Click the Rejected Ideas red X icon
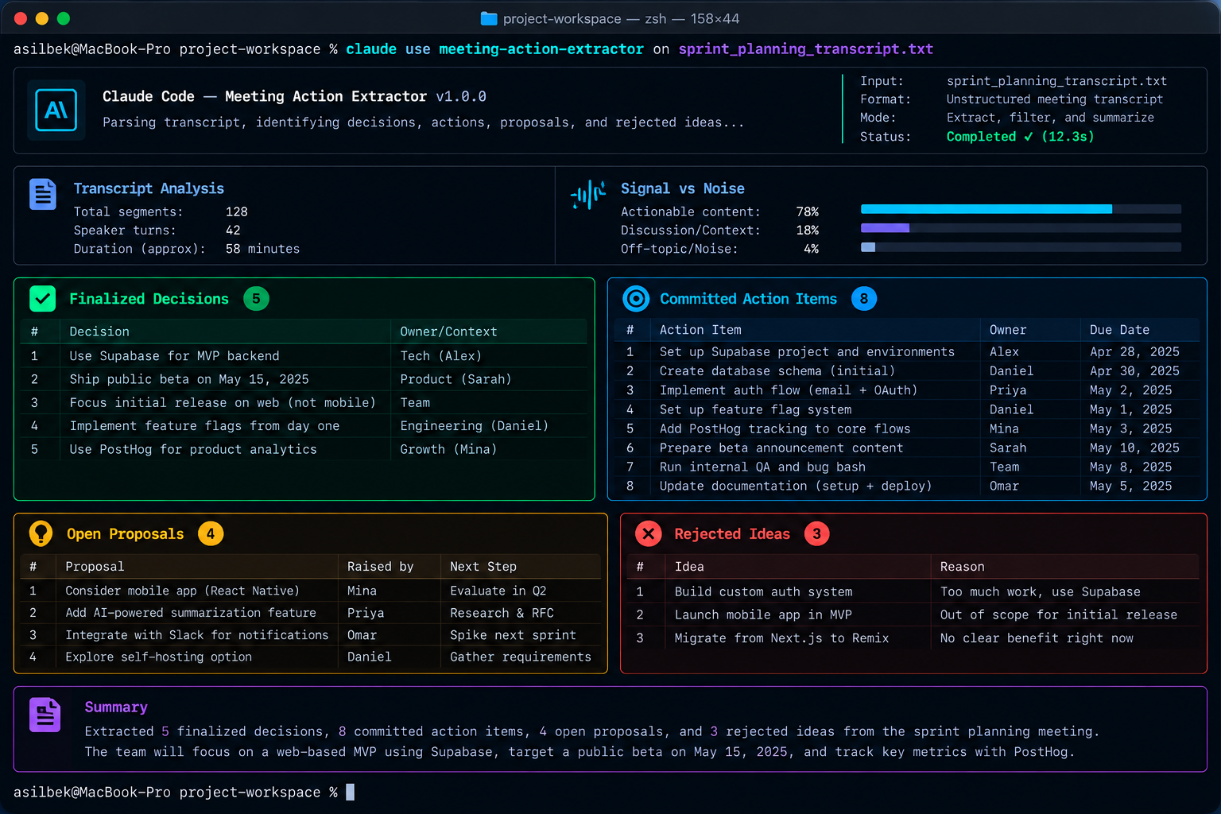The width and height of the screenshot is (1221, 814). point(649,533)
